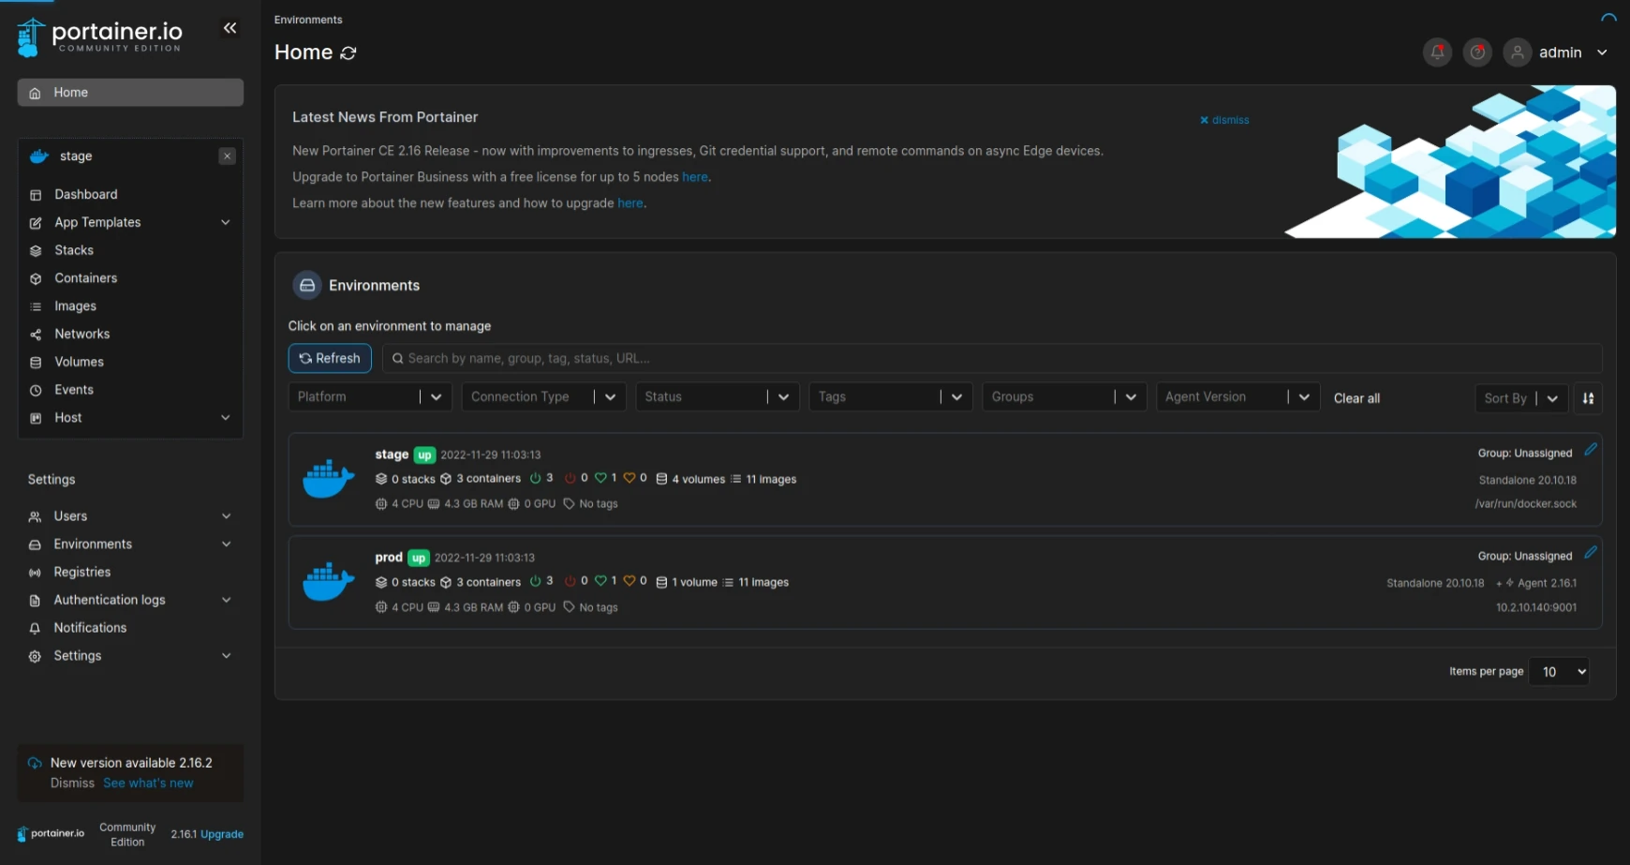Edit prod environment with pencil icon

tap(1591, 553)
